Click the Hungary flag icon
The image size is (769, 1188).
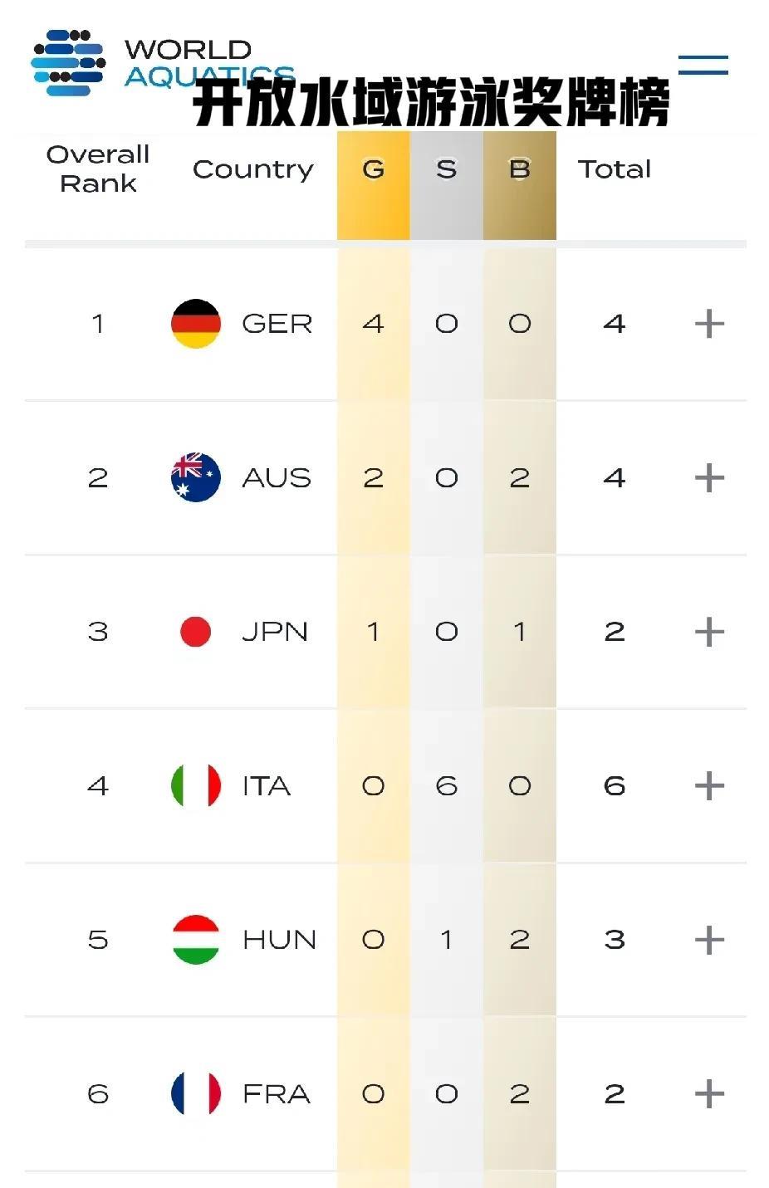point(196,940)
